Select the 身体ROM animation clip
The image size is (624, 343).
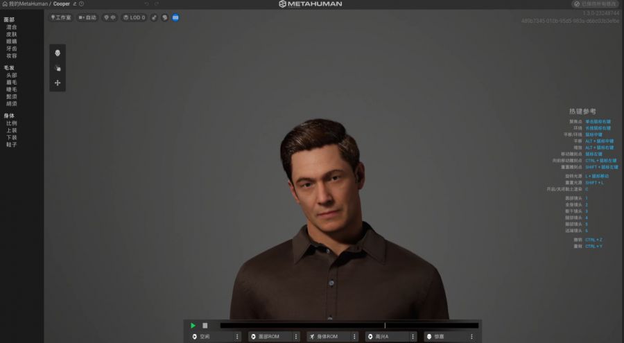332,337
